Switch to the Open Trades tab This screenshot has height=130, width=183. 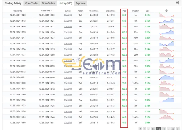(x=32, y=3)
